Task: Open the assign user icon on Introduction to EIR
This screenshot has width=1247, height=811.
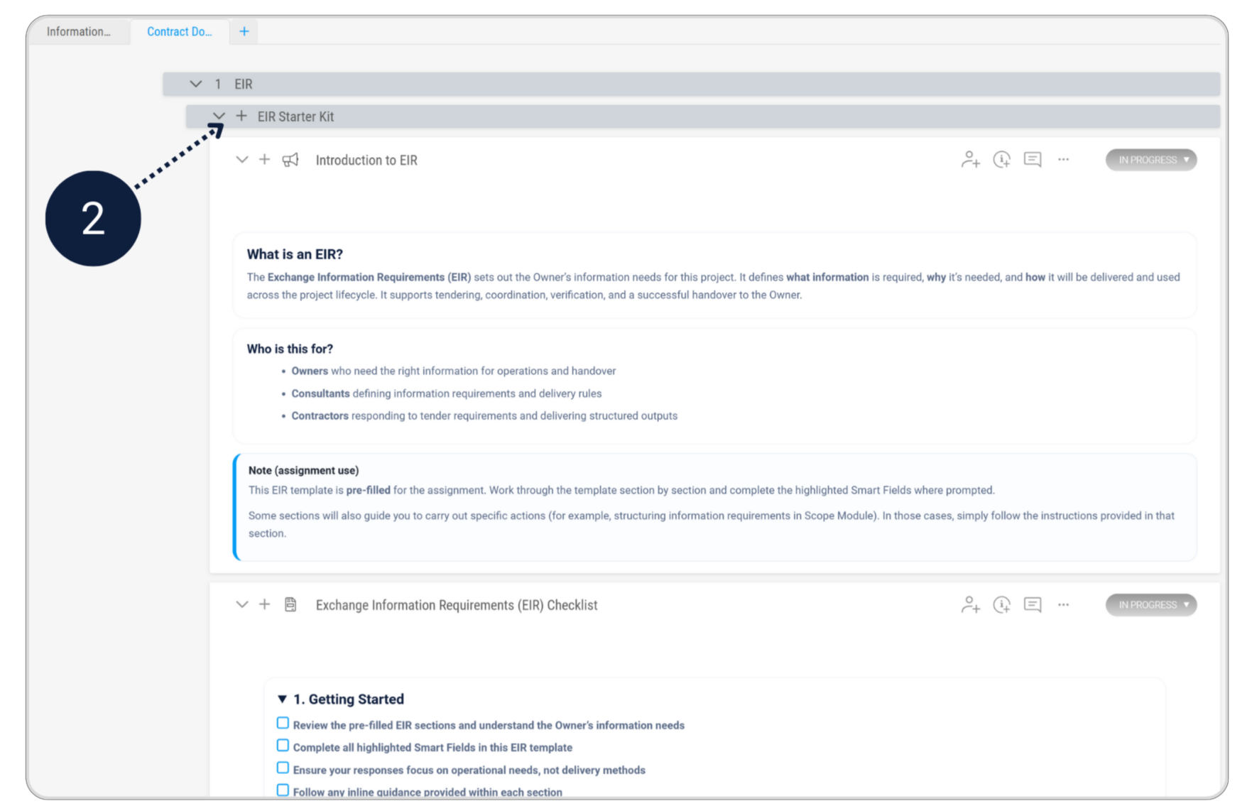Action: click(x=970, y=160)
